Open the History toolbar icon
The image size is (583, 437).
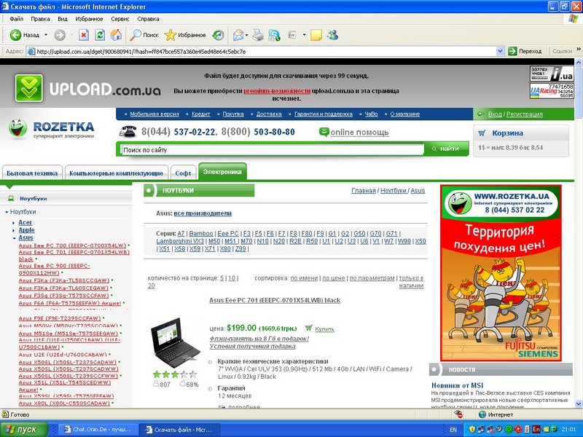point(218,35)
